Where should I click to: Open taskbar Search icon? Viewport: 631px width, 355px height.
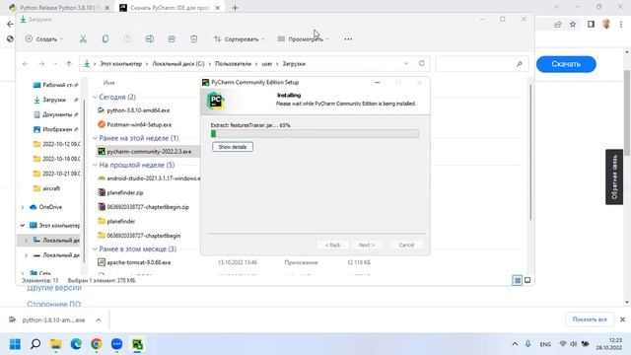pos(35,344)
